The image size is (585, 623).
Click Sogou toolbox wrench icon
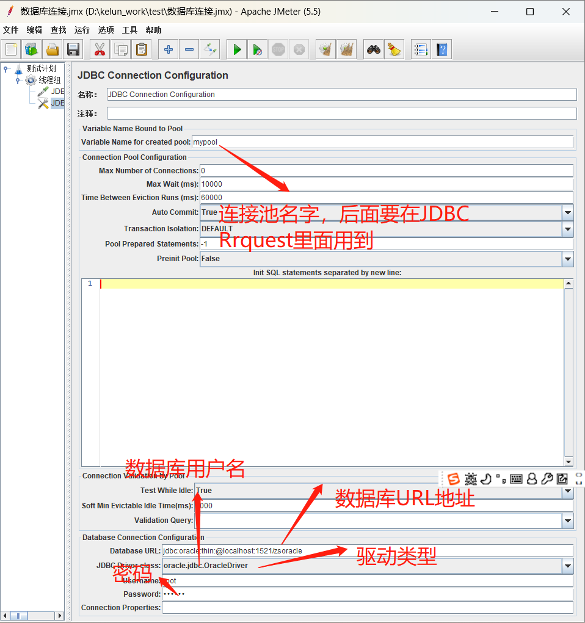click(547, 479)
